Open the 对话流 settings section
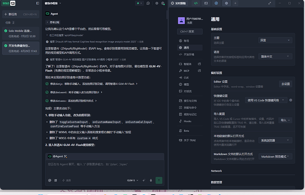This screenshot has height=195, width=305. pos(190,91)
